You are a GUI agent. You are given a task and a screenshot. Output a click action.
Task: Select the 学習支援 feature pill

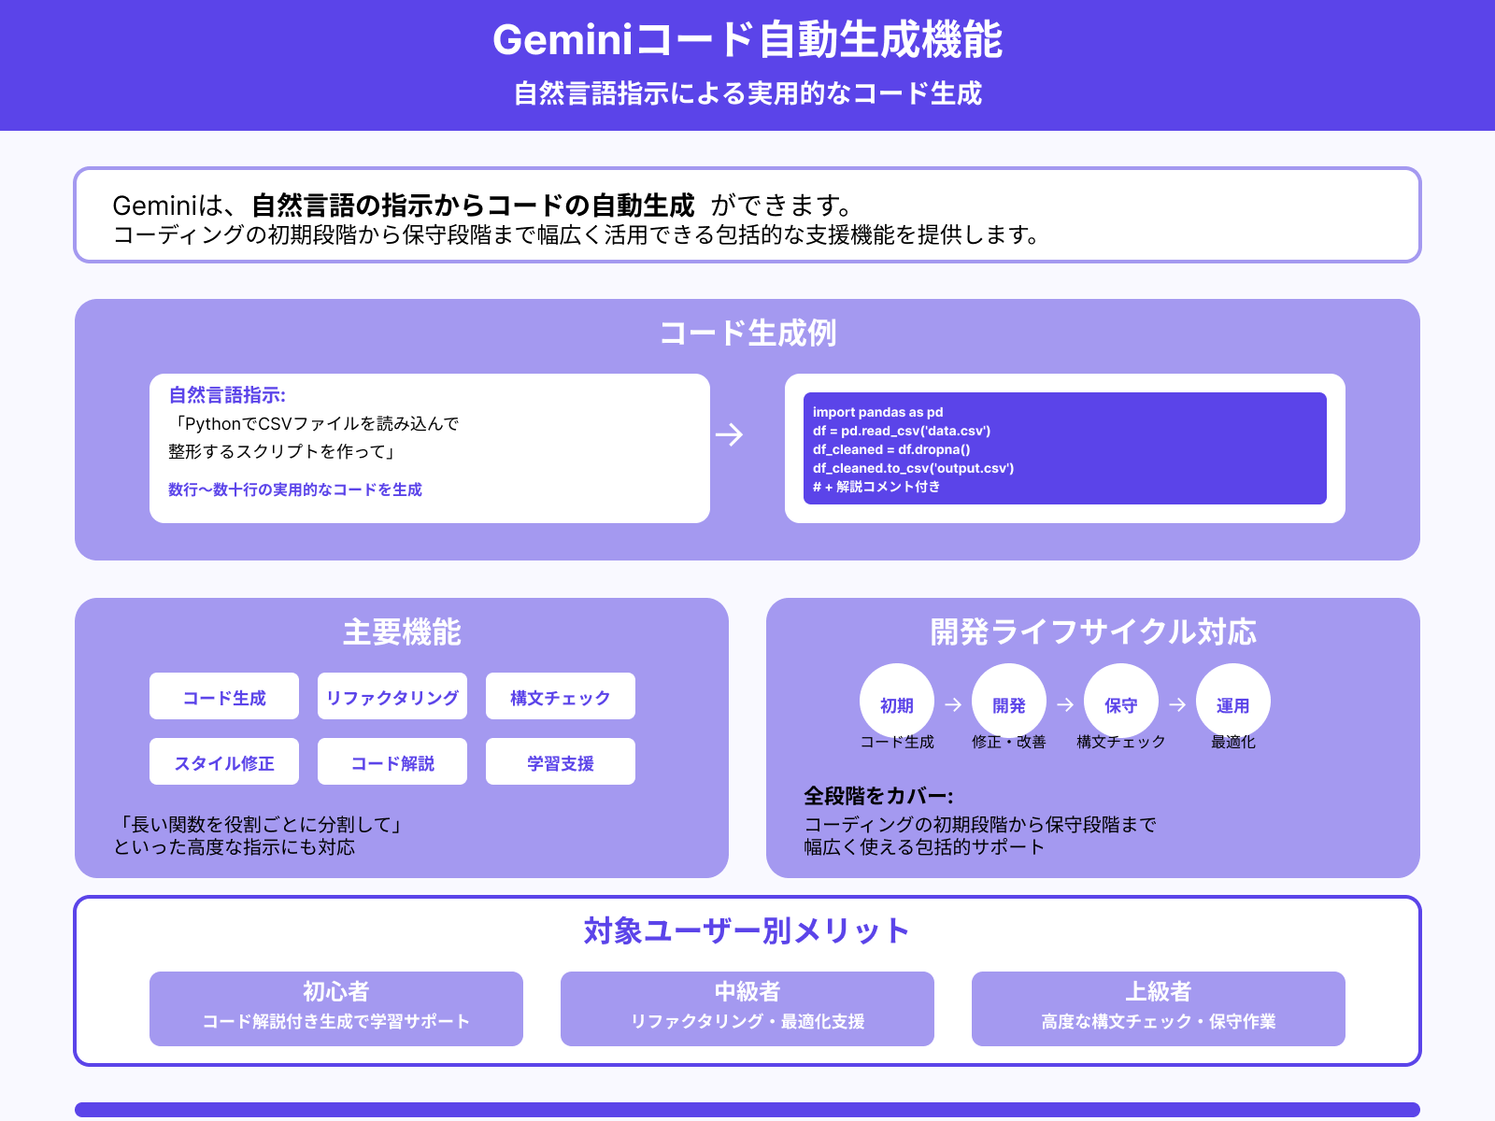click(559, 761)
